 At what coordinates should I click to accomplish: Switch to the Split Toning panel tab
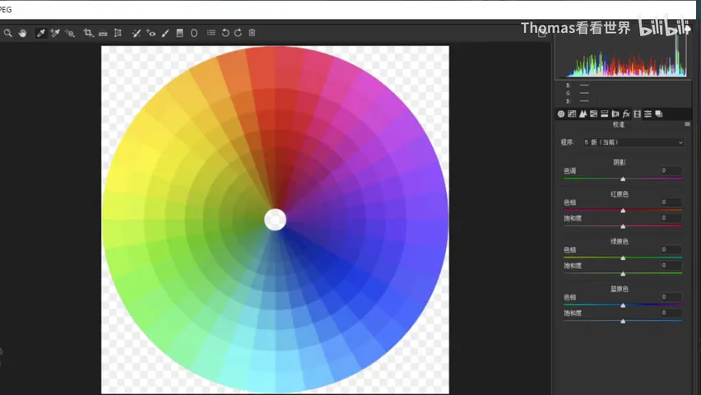605,114
